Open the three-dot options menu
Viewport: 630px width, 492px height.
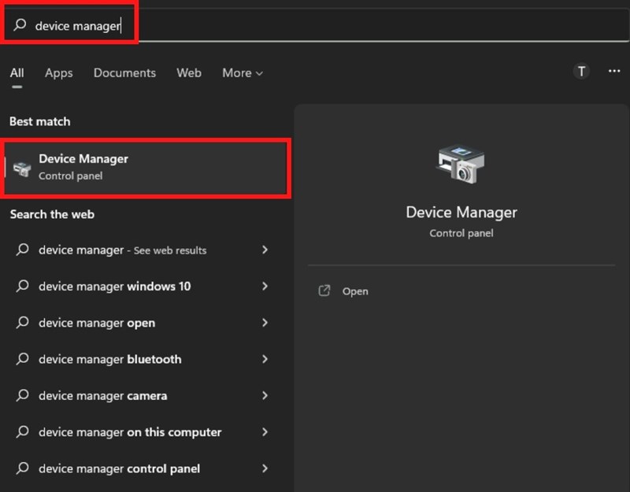[x=614, y=71]
